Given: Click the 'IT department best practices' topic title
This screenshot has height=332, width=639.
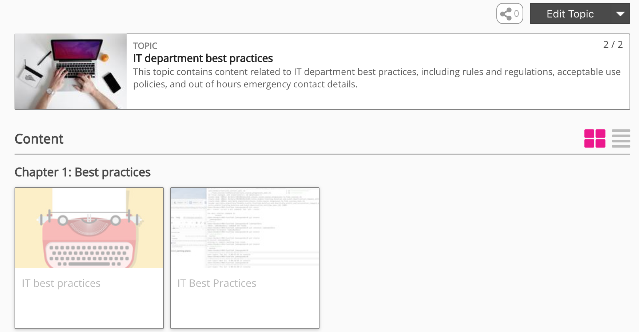Looking at the screenshot, I should (203, 58).
